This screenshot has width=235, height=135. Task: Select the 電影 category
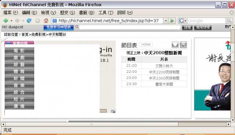click(x=19, y=50)
